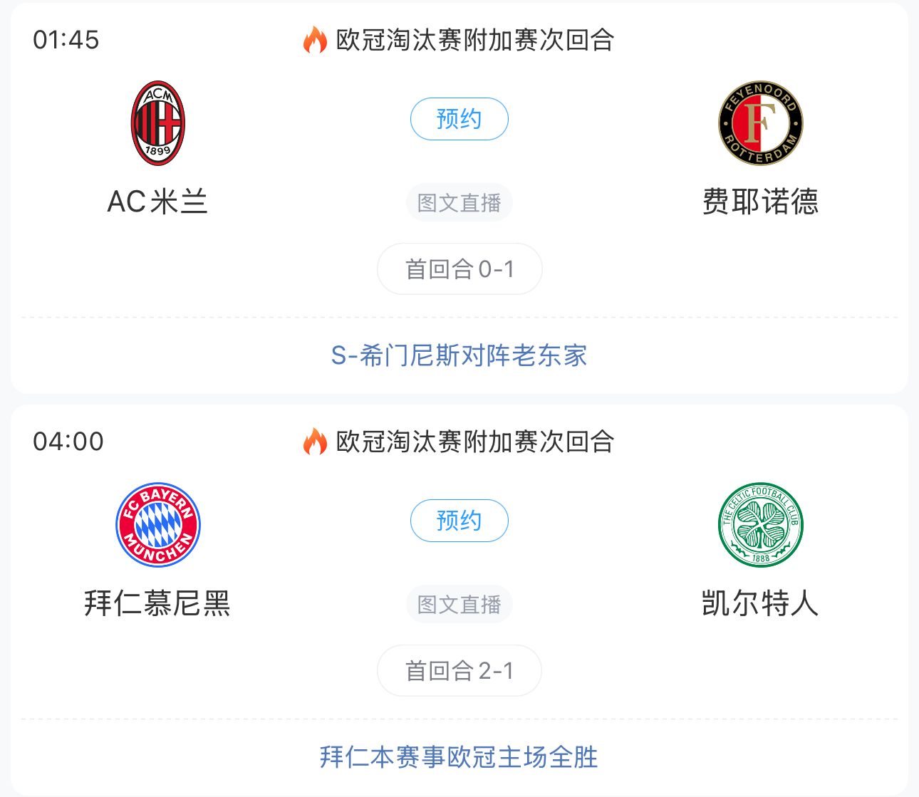Click the 拜仁慕尼黑 club logo
Screen dimensions: 919x797
click(159, 523)
